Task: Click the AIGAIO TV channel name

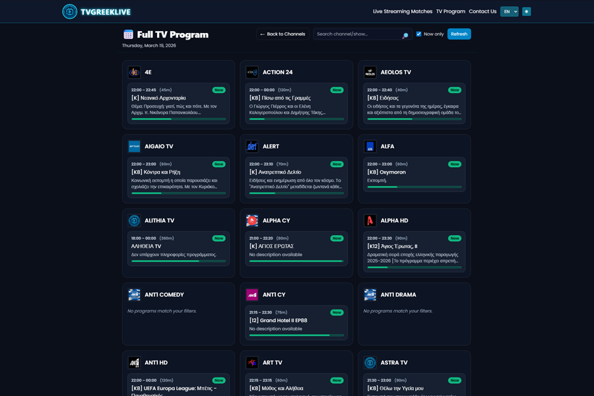Action: [158, 147]
